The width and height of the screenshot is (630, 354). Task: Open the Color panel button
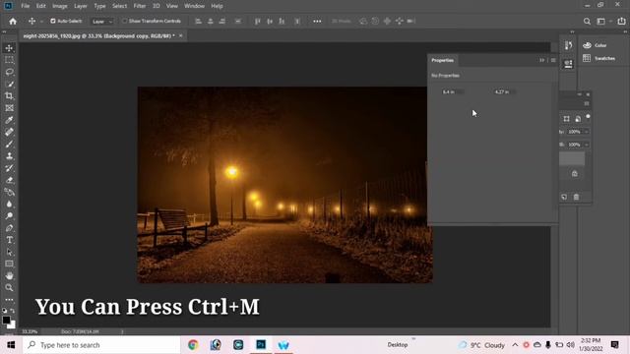tap(595, 45)
